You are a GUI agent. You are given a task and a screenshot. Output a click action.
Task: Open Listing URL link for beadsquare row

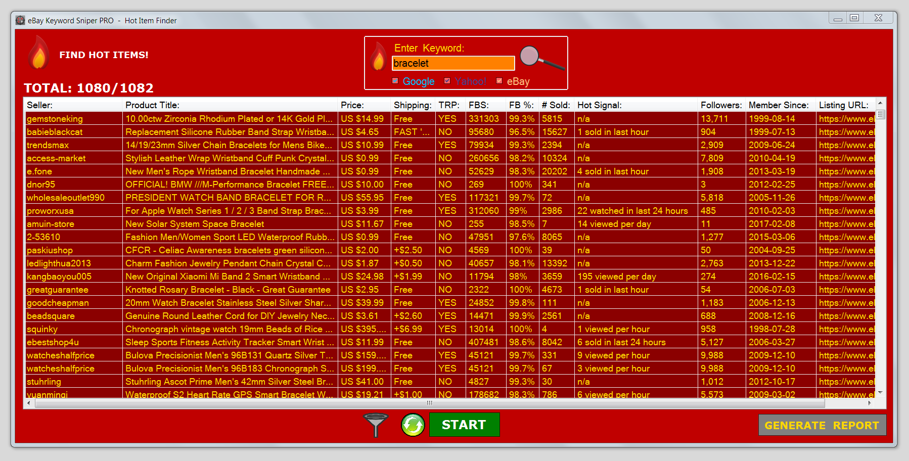pos(847,316)
